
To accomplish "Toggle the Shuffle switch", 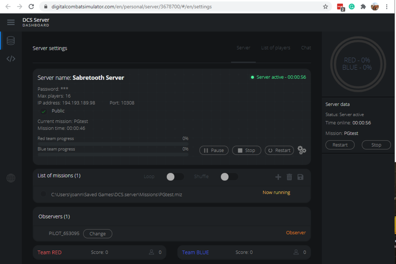I will click(229, 177).
